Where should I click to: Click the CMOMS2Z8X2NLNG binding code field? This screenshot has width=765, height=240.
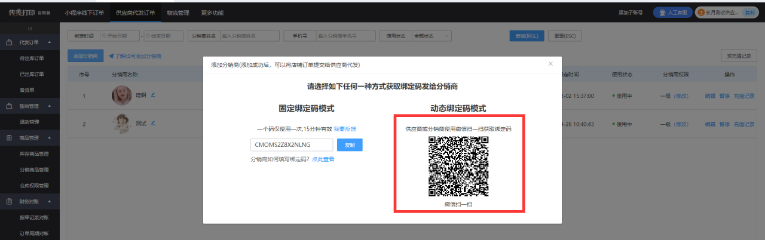[292, 145]
